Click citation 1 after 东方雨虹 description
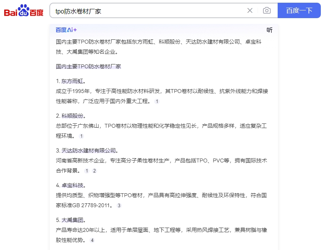The image size is (322, 250). click(157, 101)
